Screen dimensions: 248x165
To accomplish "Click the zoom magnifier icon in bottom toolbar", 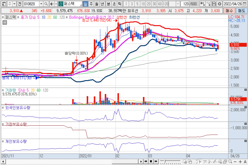I will (230, 162).
